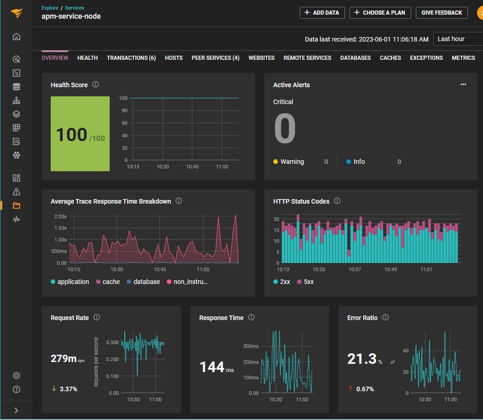The image size is (483, 420).
Task: Click the yellow Warning legend dot
Action: pyautogui.click(x=275, y=162)
